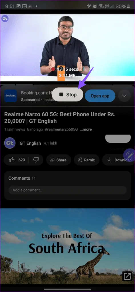The image size is (135, 292).
Task: Download the video
Action: click(x=119, y=160)
